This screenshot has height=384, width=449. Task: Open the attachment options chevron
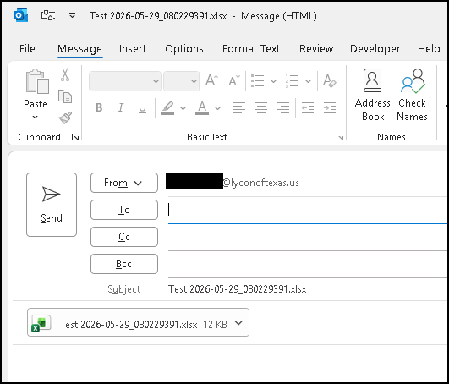(238, 323)
